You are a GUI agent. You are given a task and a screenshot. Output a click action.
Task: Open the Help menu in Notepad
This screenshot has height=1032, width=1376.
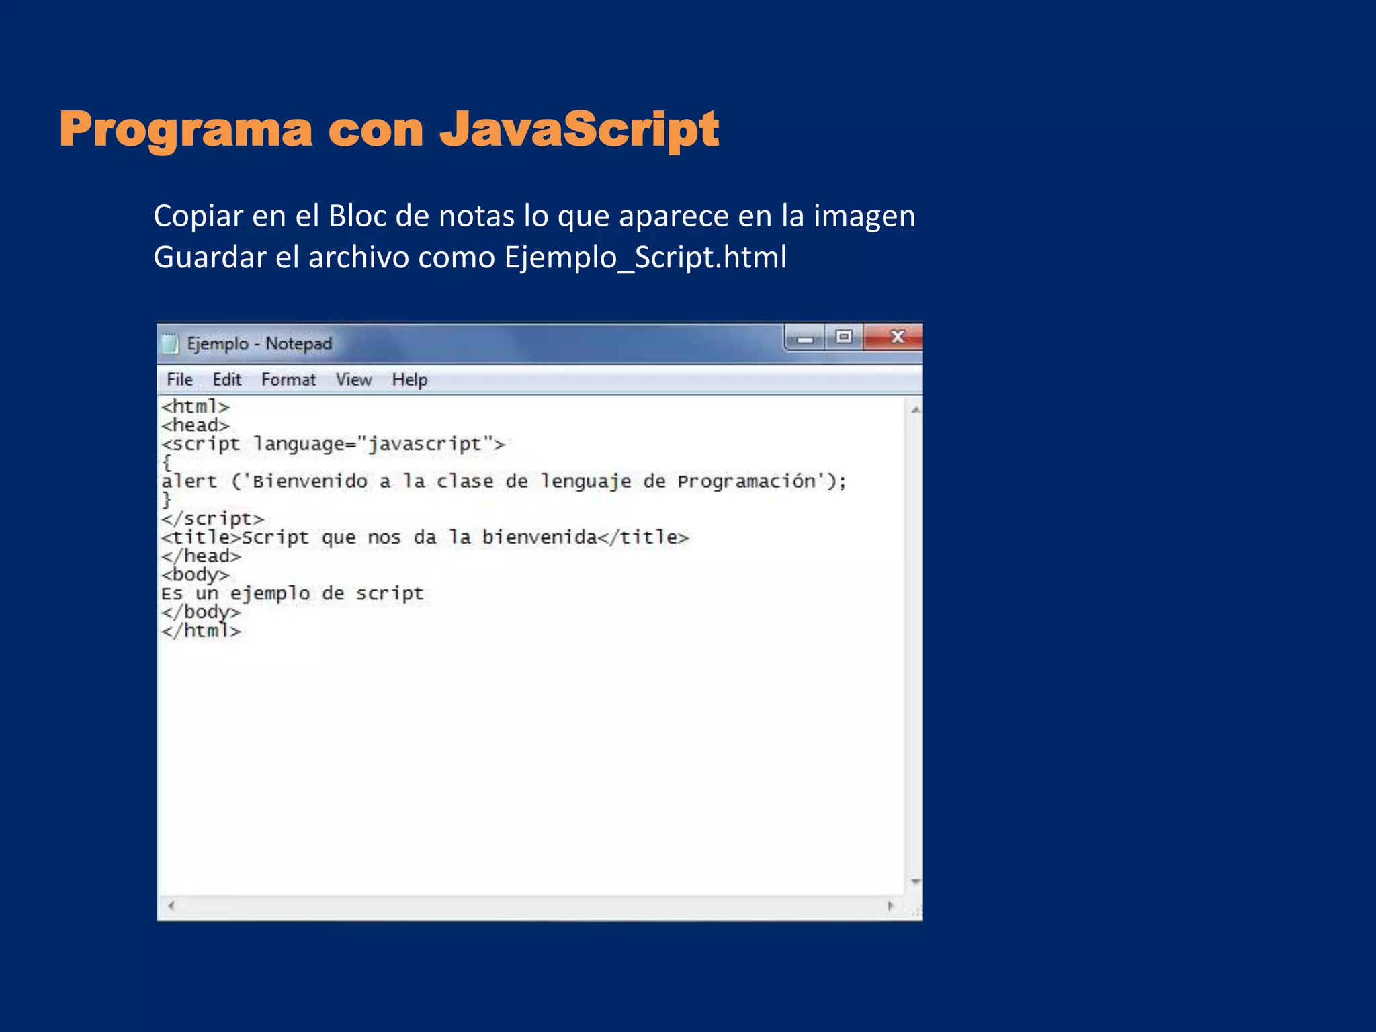click(x=409, y=380)
